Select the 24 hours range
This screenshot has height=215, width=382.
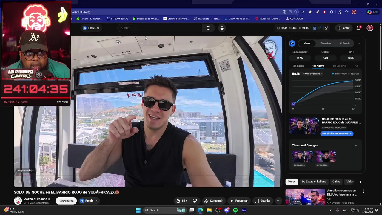[298, 66]
